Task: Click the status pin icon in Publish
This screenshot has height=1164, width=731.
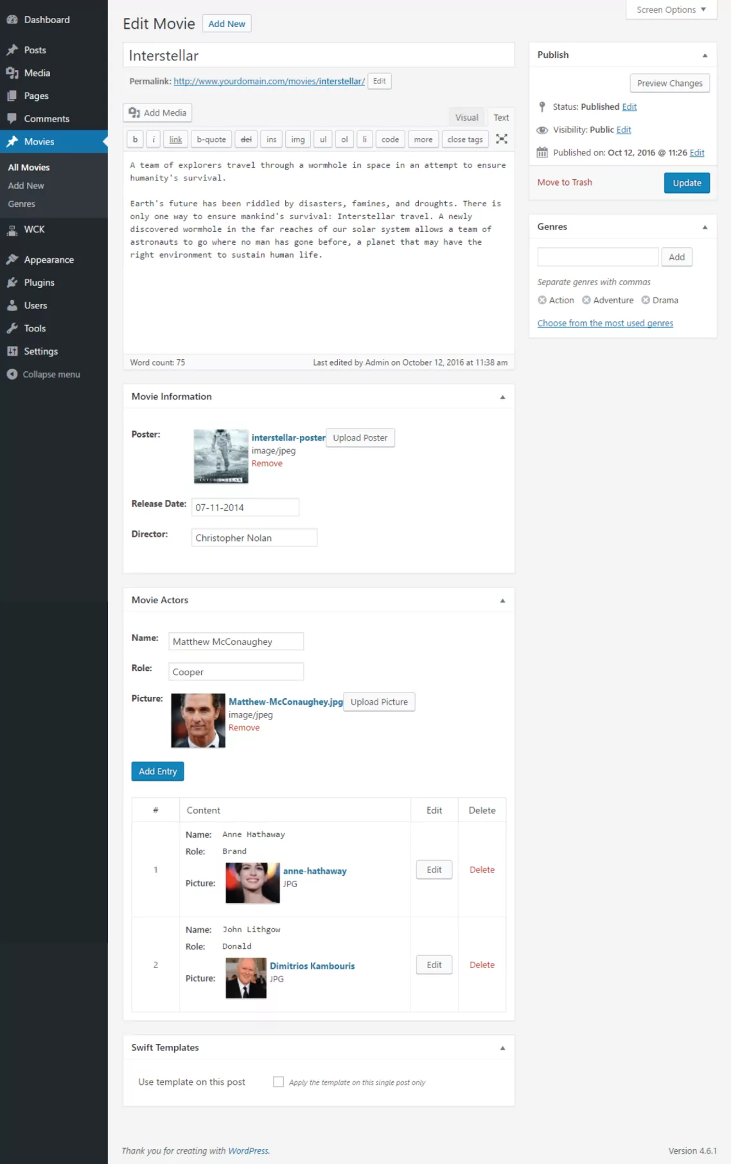Action: 542,107
